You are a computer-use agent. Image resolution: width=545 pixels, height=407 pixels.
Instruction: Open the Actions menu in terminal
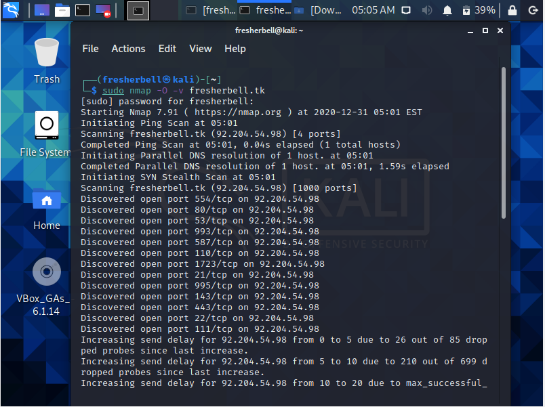pos(128,49)
